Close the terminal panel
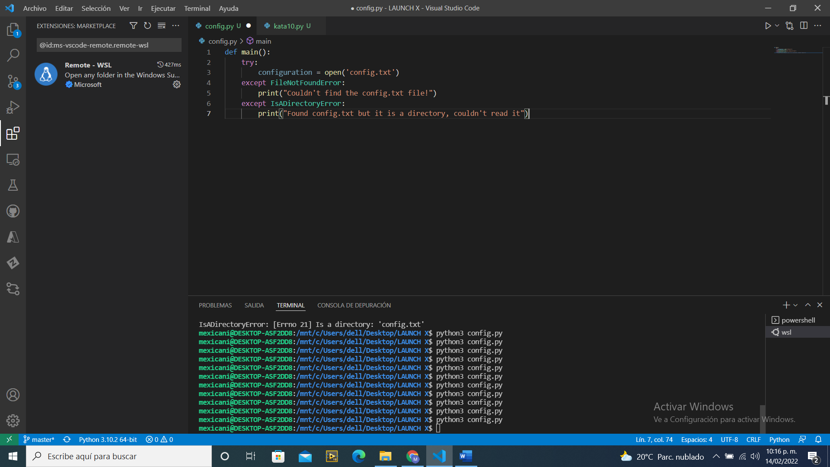830x467 pixels. [820, 305]
